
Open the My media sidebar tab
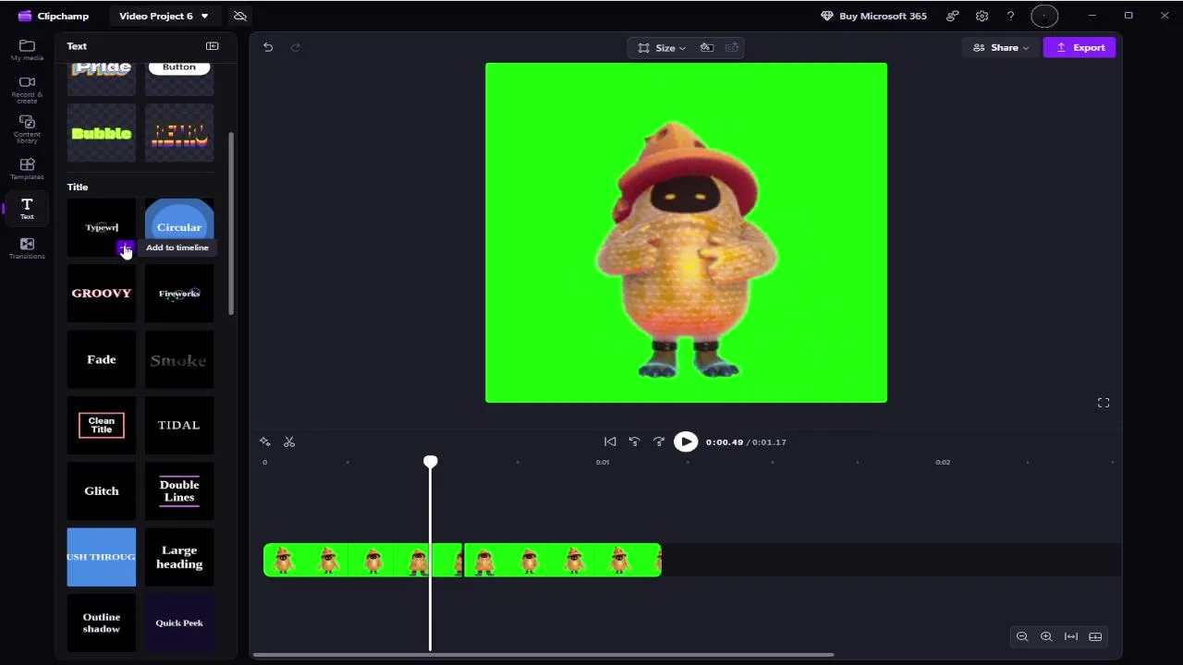coord(27,50)
